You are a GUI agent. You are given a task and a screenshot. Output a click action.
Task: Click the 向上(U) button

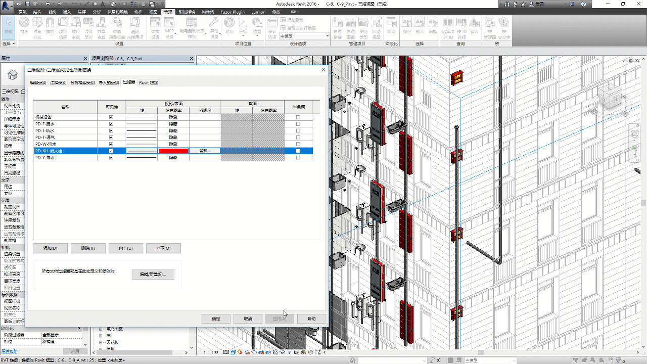coord(126,248)
